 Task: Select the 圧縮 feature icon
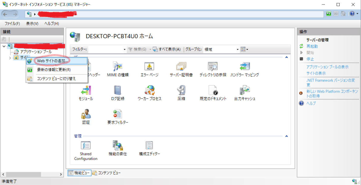tap(181, 93)
